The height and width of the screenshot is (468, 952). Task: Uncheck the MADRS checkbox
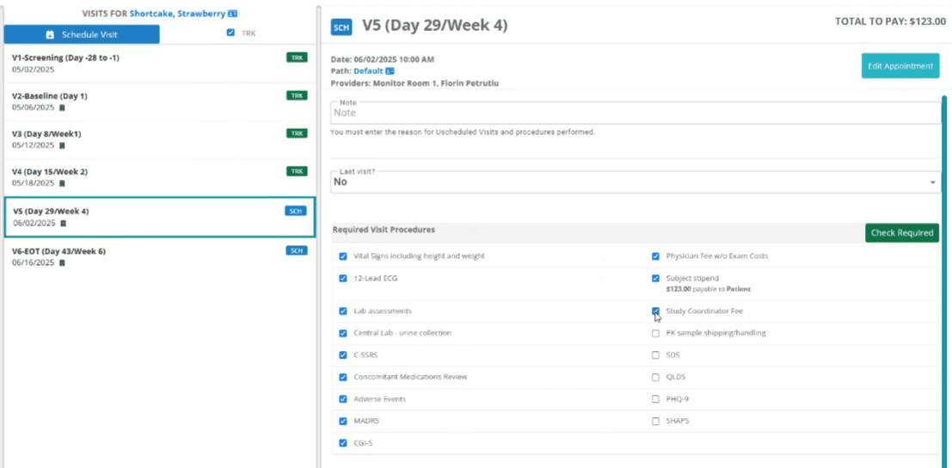coord(343,421)
